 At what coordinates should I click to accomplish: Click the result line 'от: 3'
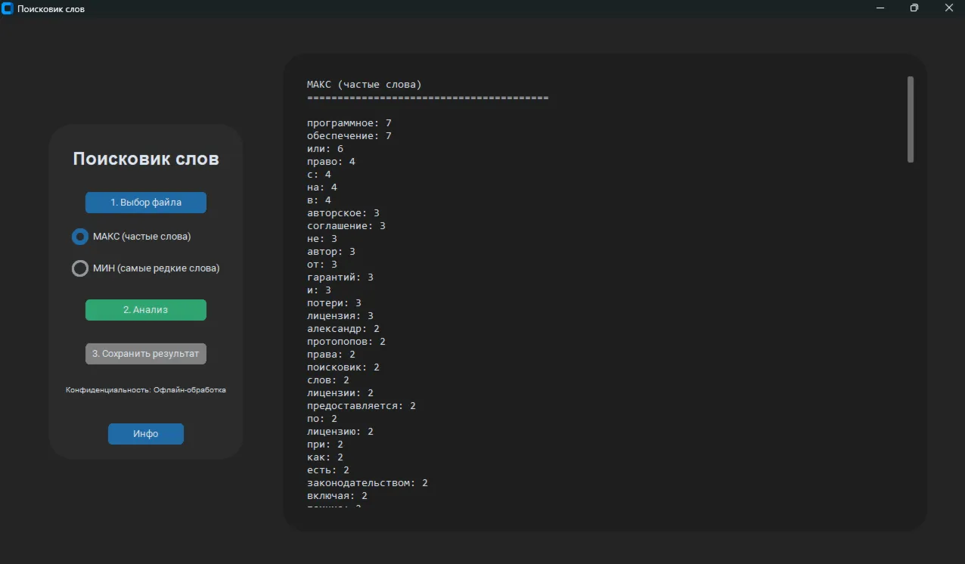pyautogui.click(x=322, y=265)
